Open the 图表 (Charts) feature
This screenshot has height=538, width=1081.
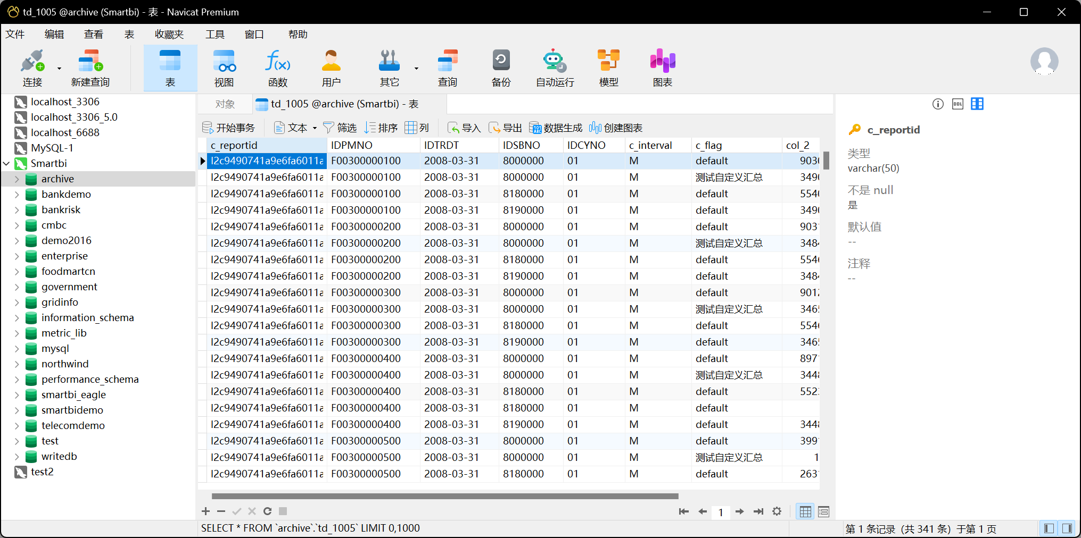click(662, 66)
